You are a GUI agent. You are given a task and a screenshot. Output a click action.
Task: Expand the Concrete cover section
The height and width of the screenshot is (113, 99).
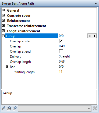[3, 15]
